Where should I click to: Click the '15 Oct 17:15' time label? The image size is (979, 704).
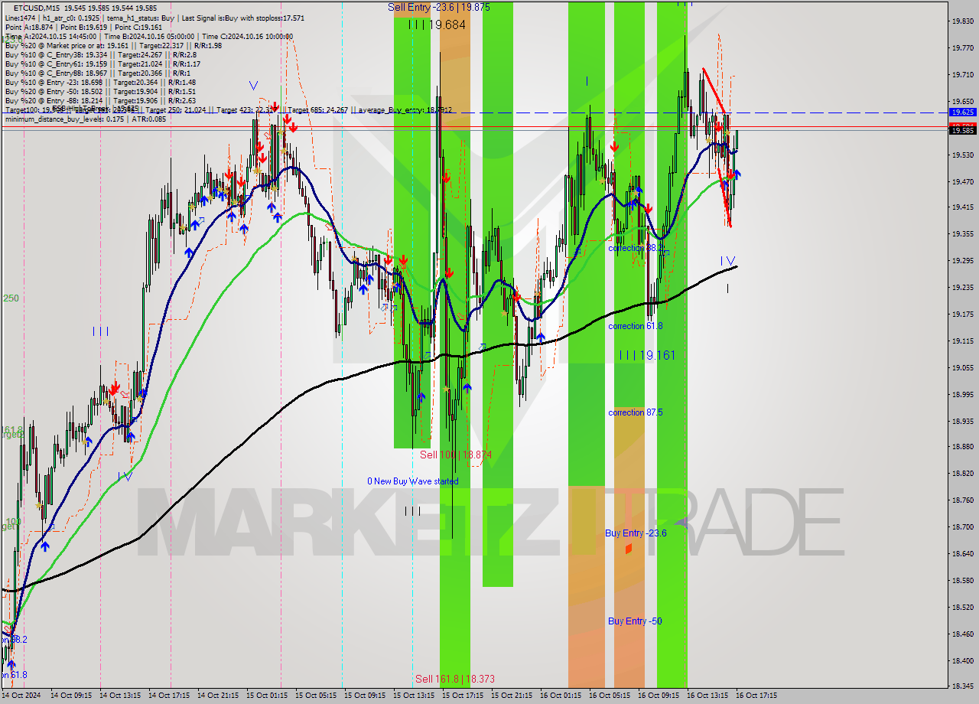point(463,696)
